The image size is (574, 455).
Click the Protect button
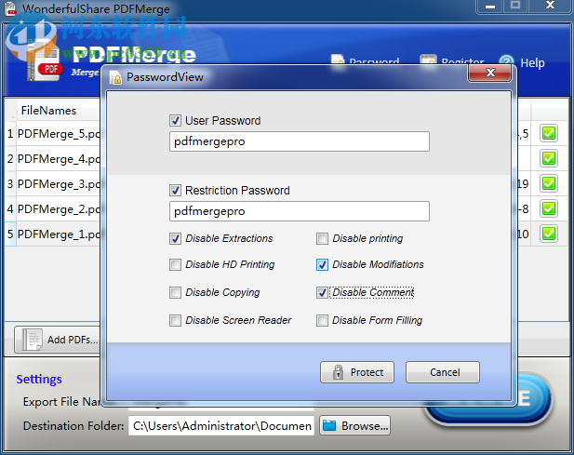(x=357, y=372)
